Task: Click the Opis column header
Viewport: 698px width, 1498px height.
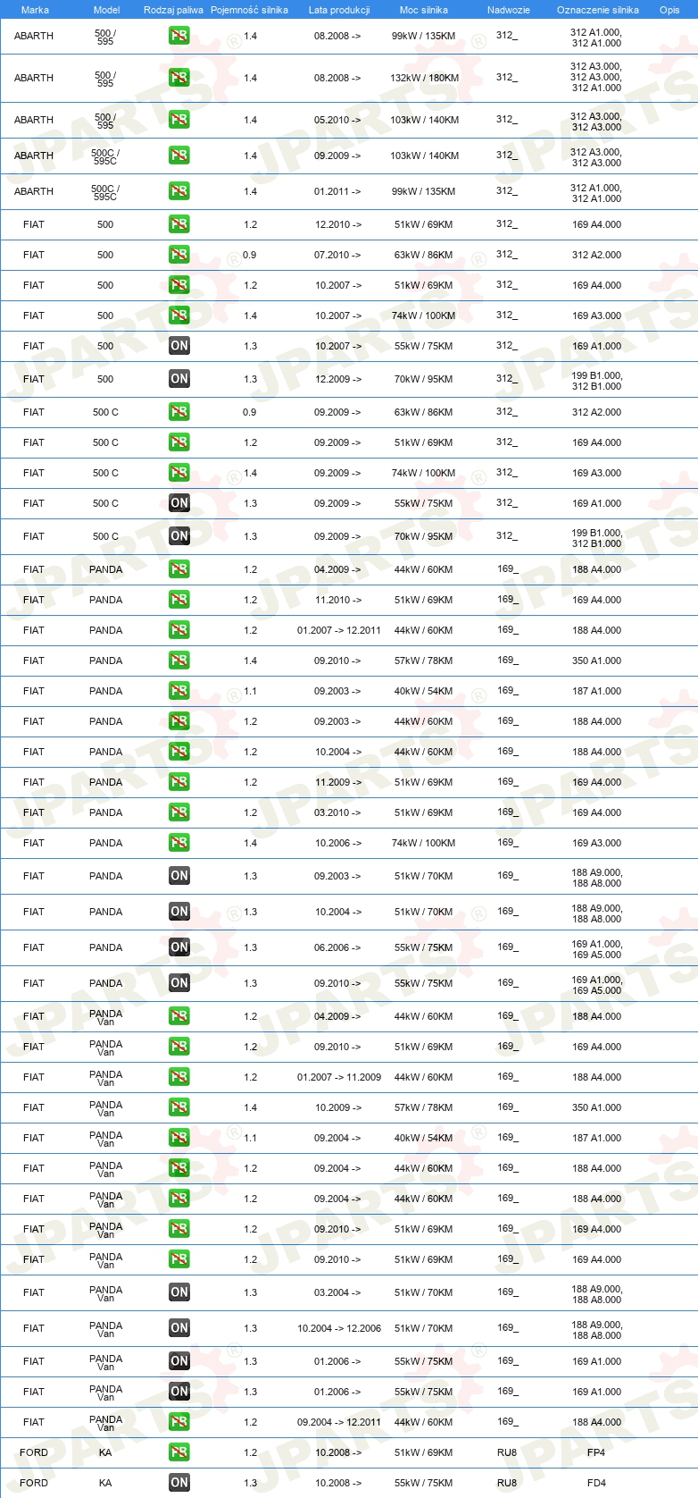Action: click(669, 10)
